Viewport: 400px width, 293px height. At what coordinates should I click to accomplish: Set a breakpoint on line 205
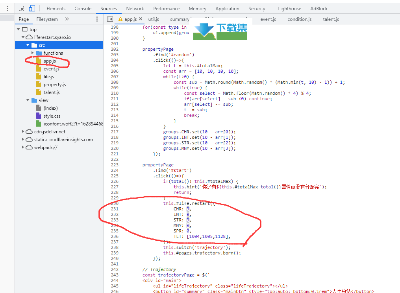[115, 66]
